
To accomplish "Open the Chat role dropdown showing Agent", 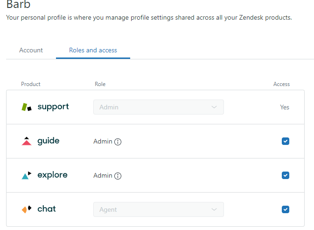I will click(x=158, y=209).
